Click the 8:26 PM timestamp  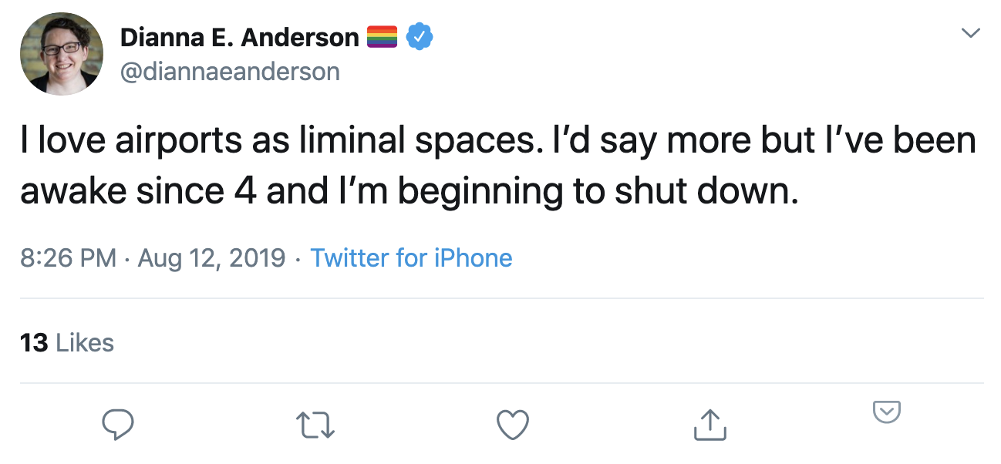(x=69, y=257)
